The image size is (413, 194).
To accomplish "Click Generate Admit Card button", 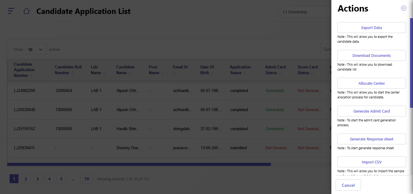I will 371,111.
